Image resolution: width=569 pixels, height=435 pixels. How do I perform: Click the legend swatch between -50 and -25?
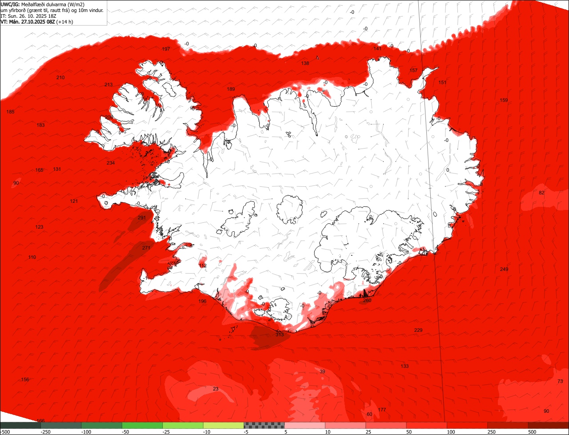(142, 425)
